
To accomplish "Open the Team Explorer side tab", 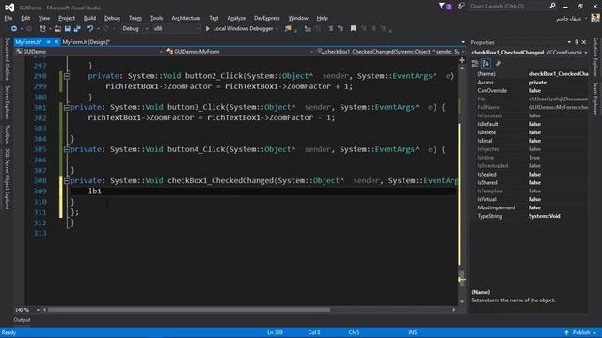I will (595, 98).
